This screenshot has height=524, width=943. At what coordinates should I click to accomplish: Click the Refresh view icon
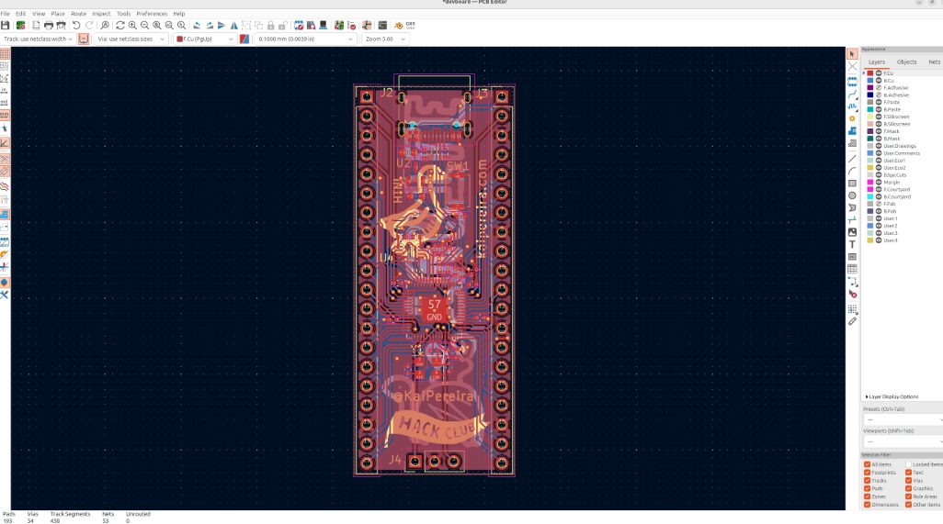(x=119, y=26)
